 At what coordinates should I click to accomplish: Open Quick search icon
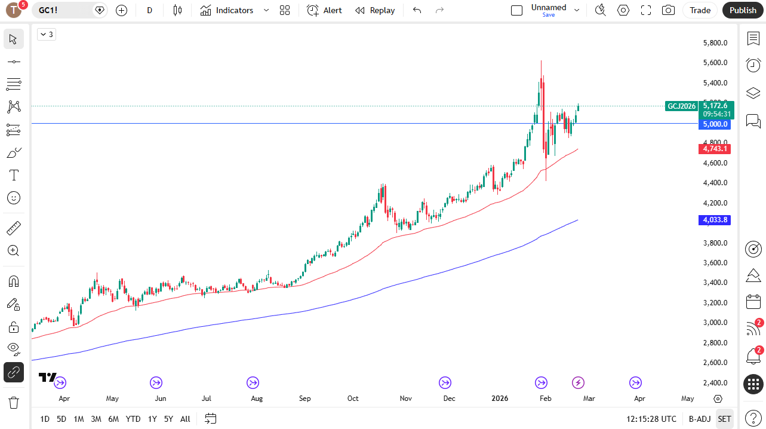(601, 10)
